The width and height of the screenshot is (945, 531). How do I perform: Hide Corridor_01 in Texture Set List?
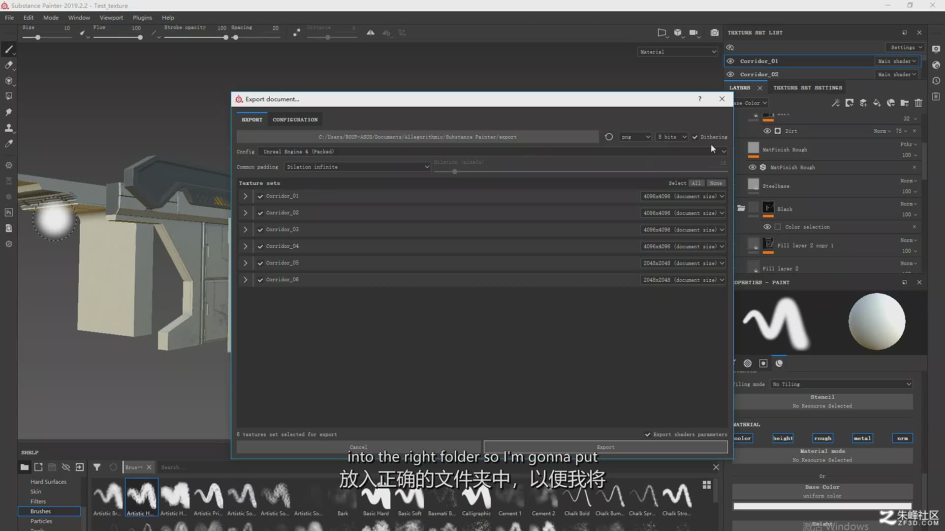tap(730, 61)
